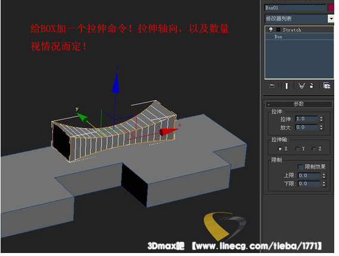
Task: Click the Remove Modifier trash icon
Action: pyautogui.click(x=312, y=86)
